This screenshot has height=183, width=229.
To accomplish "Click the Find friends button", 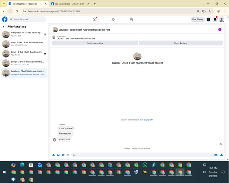I will 198,19.
